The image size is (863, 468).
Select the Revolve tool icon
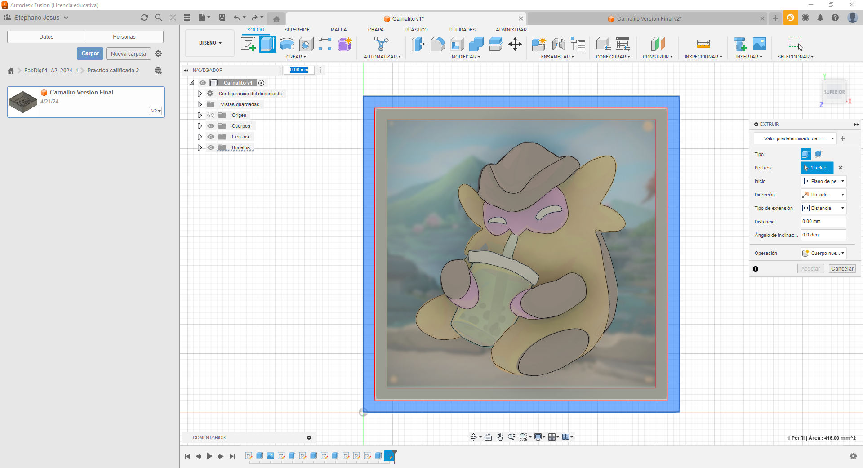click(287, 44)
